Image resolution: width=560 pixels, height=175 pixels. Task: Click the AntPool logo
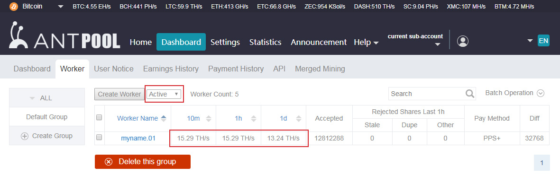click(64, 35)
